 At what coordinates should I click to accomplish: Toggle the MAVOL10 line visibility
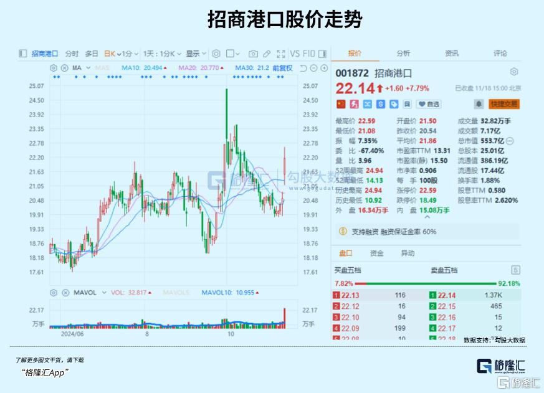click(x=230, y=293)
